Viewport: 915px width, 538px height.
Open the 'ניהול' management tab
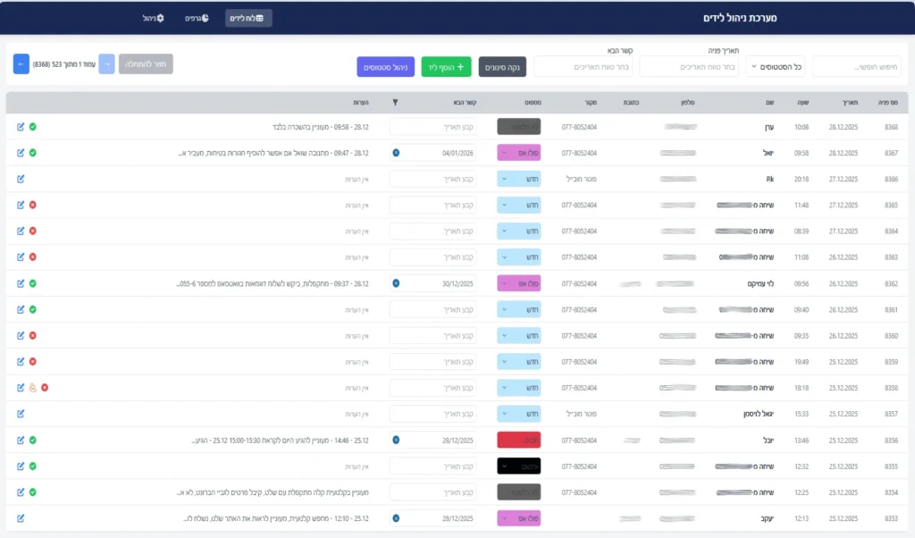point(154,18)
